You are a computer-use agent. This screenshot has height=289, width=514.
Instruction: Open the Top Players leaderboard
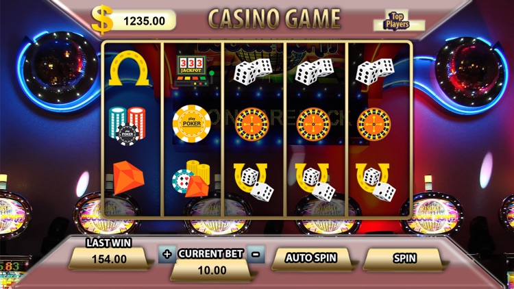click(397, 21)
